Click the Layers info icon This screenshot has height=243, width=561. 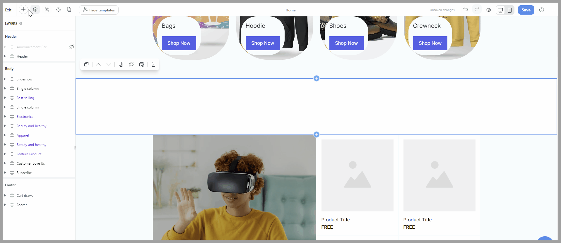click(21, 23)
